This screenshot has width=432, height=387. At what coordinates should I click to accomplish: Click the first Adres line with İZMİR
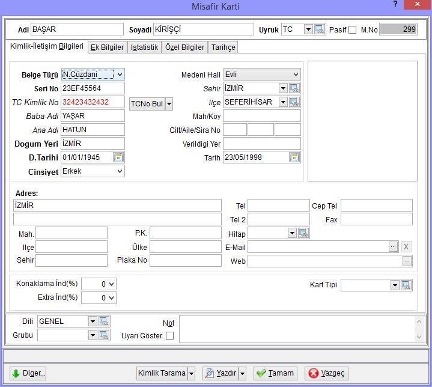(x=117, y=206)
